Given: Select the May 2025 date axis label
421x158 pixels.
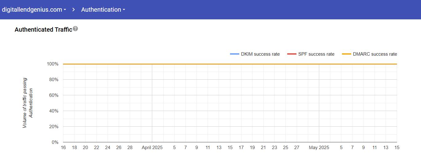Looking at the screenshot, I should coord(319,148).
